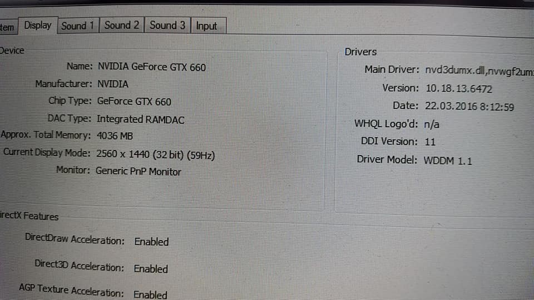Click the Integrated RAMDAC value
The width and height of the screenshot is (534, 300).
pos(140,119)
